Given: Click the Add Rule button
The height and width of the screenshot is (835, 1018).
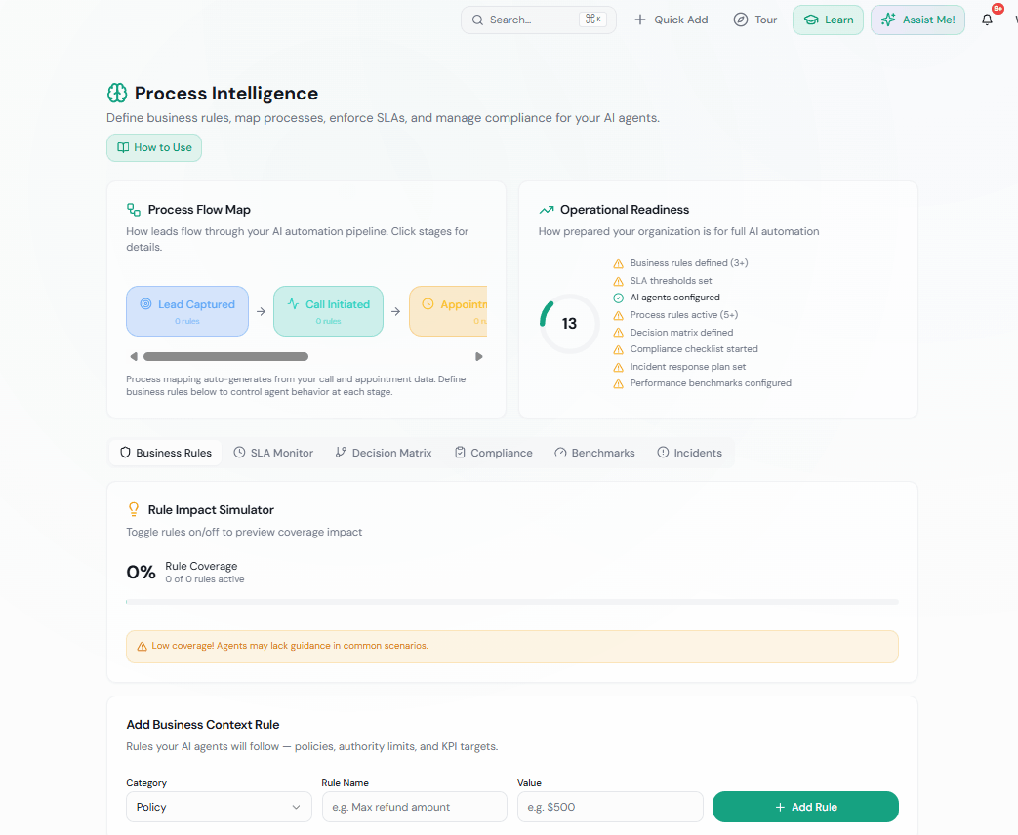Looking at the screenshot, I should click(x=805, y=807).
